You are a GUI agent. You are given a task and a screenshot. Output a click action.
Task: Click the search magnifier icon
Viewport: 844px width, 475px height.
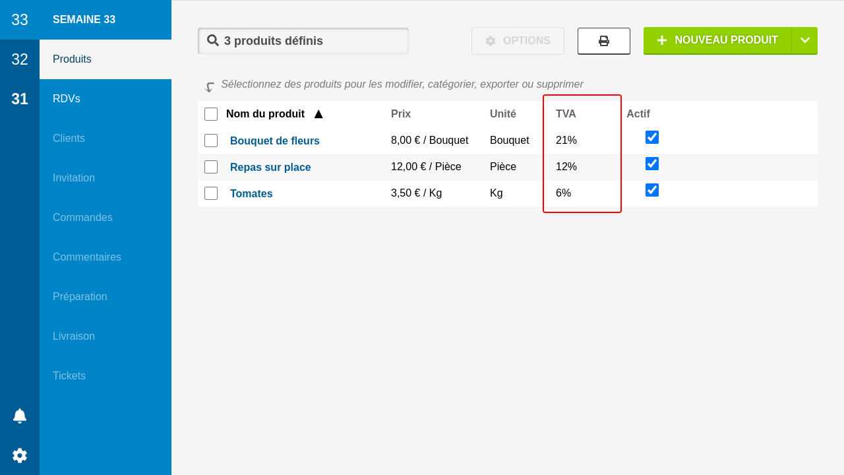tap(213, 40)
